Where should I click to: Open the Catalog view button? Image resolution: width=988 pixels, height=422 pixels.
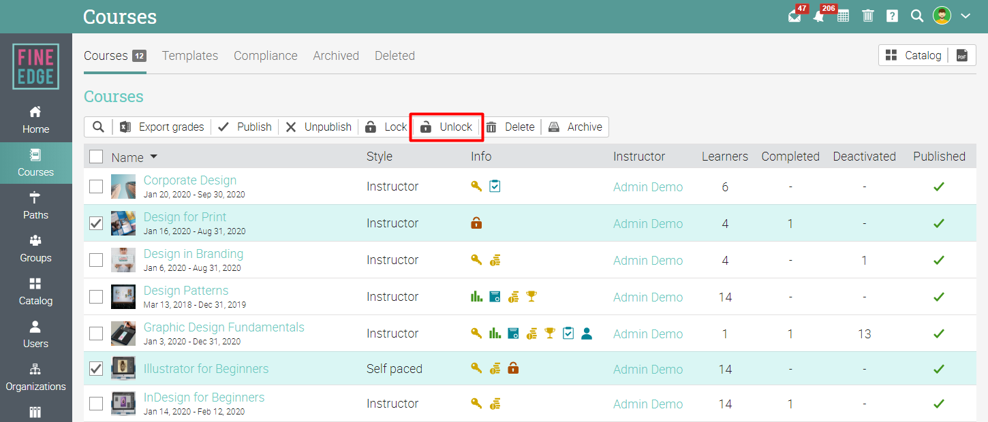point(913,56)
